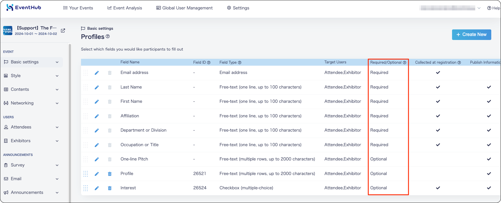Image resolution: width=501 pixels, height=203 pixels.
Task: Edit the Affiliation field with pencil icon
Action: (97, 116)
